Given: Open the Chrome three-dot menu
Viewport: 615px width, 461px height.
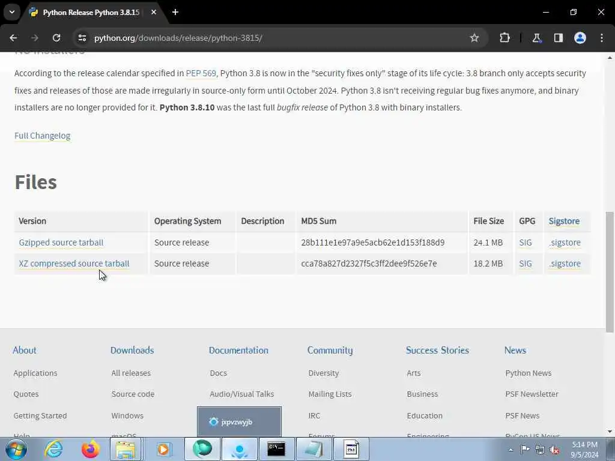Looking at the screenshot, I should point(602,38).
